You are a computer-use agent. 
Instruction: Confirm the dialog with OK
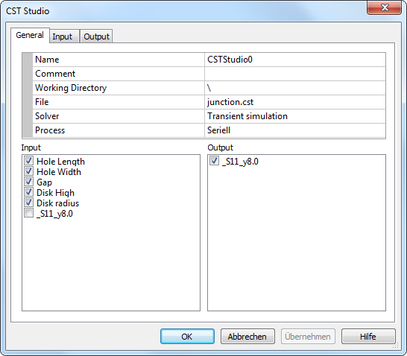pyautogui.click(x=187, y=337)
